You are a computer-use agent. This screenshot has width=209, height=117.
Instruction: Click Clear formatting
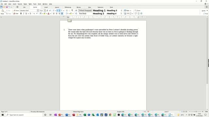[16, 14]
